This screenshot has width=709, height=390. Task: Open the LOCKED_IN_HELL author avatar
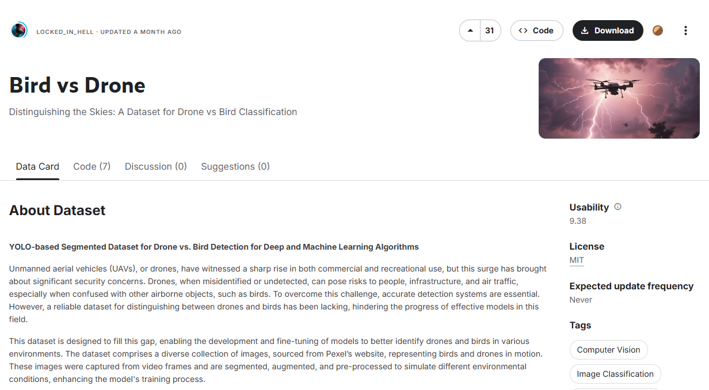pos(19,30)
